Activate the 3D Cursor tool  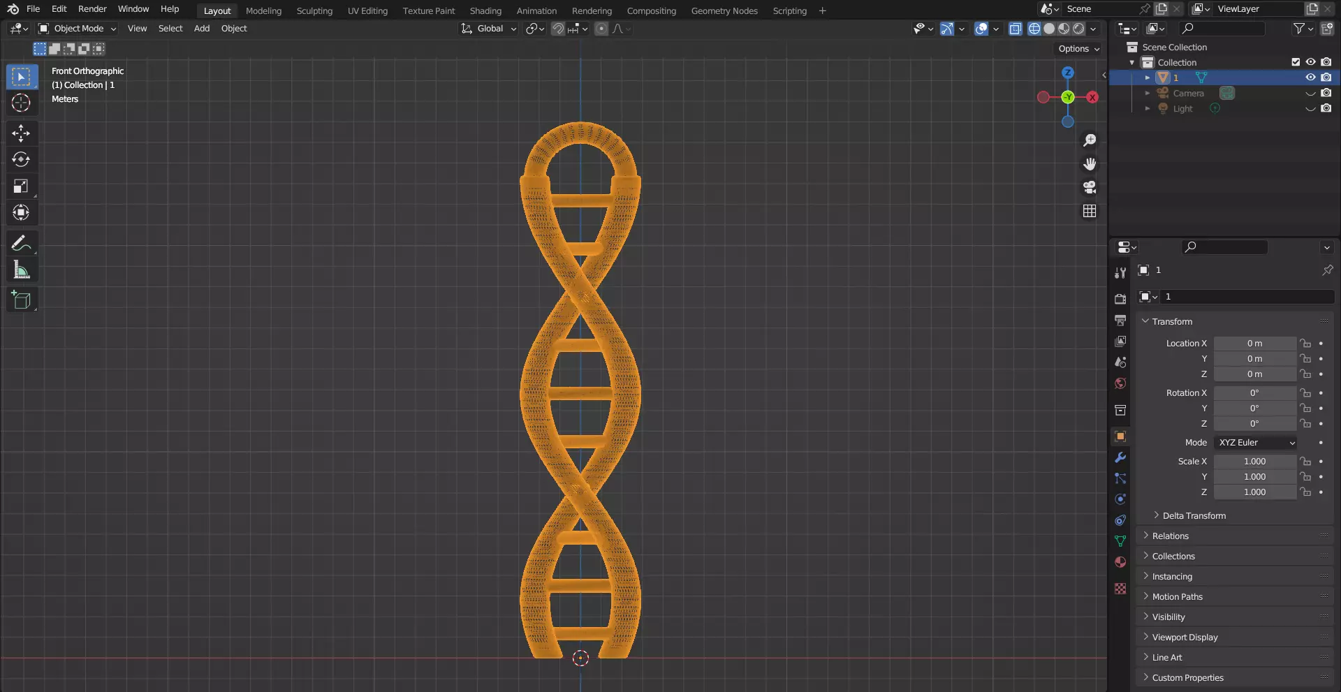pos(22,103)
